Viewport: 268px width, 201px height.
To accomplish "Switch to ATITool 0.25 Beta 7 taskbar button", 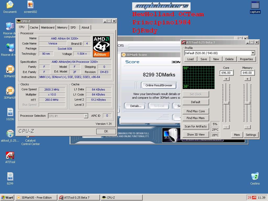I will (79, 198).
